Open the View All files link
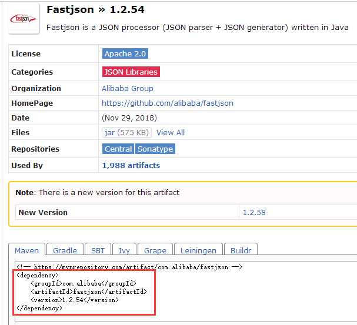The width and height of the screenshot is (357, 325). (x=171, y=132)
